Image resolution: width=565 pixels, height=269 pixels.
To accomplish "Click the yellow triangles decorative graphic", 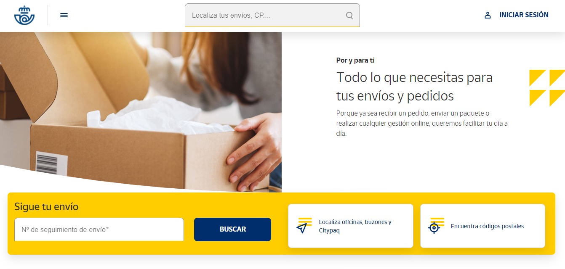I will pyautogui.click(x=547, y=88).
